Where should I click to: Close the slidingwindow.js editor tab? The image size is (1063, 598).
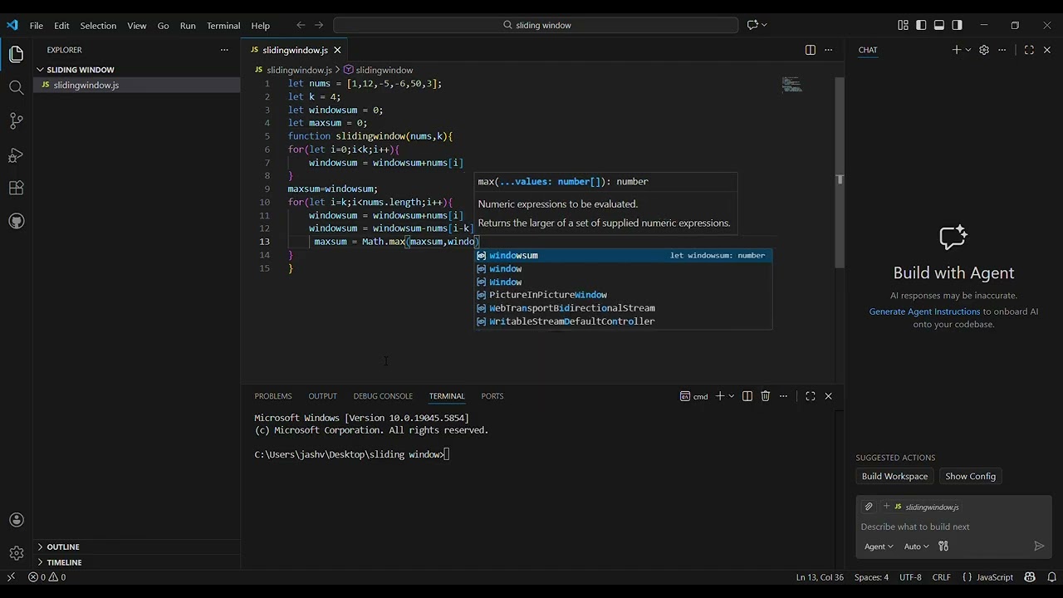point(337,50)
